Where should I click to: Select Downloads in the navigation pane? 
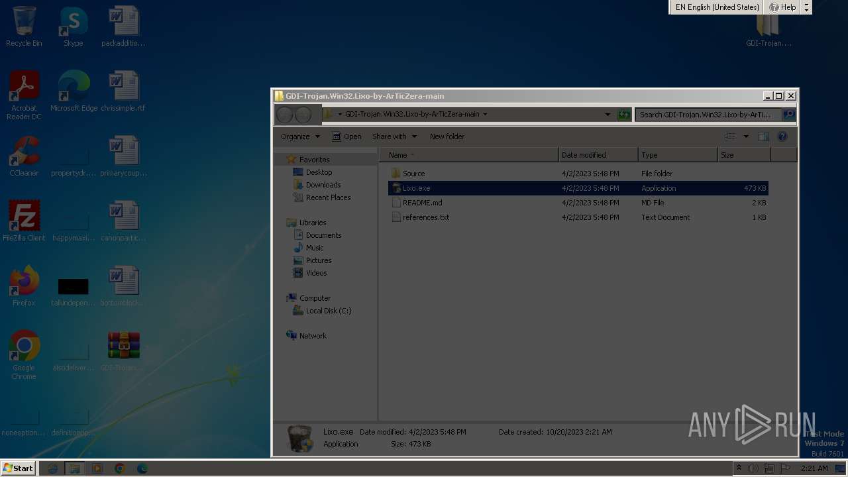coord(323,185)
